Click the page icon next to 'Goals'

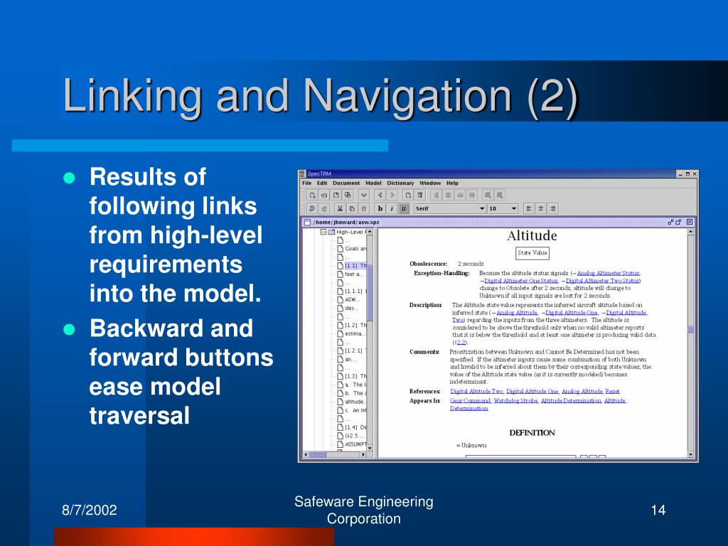pyautogui.click(x=340, y=249)
